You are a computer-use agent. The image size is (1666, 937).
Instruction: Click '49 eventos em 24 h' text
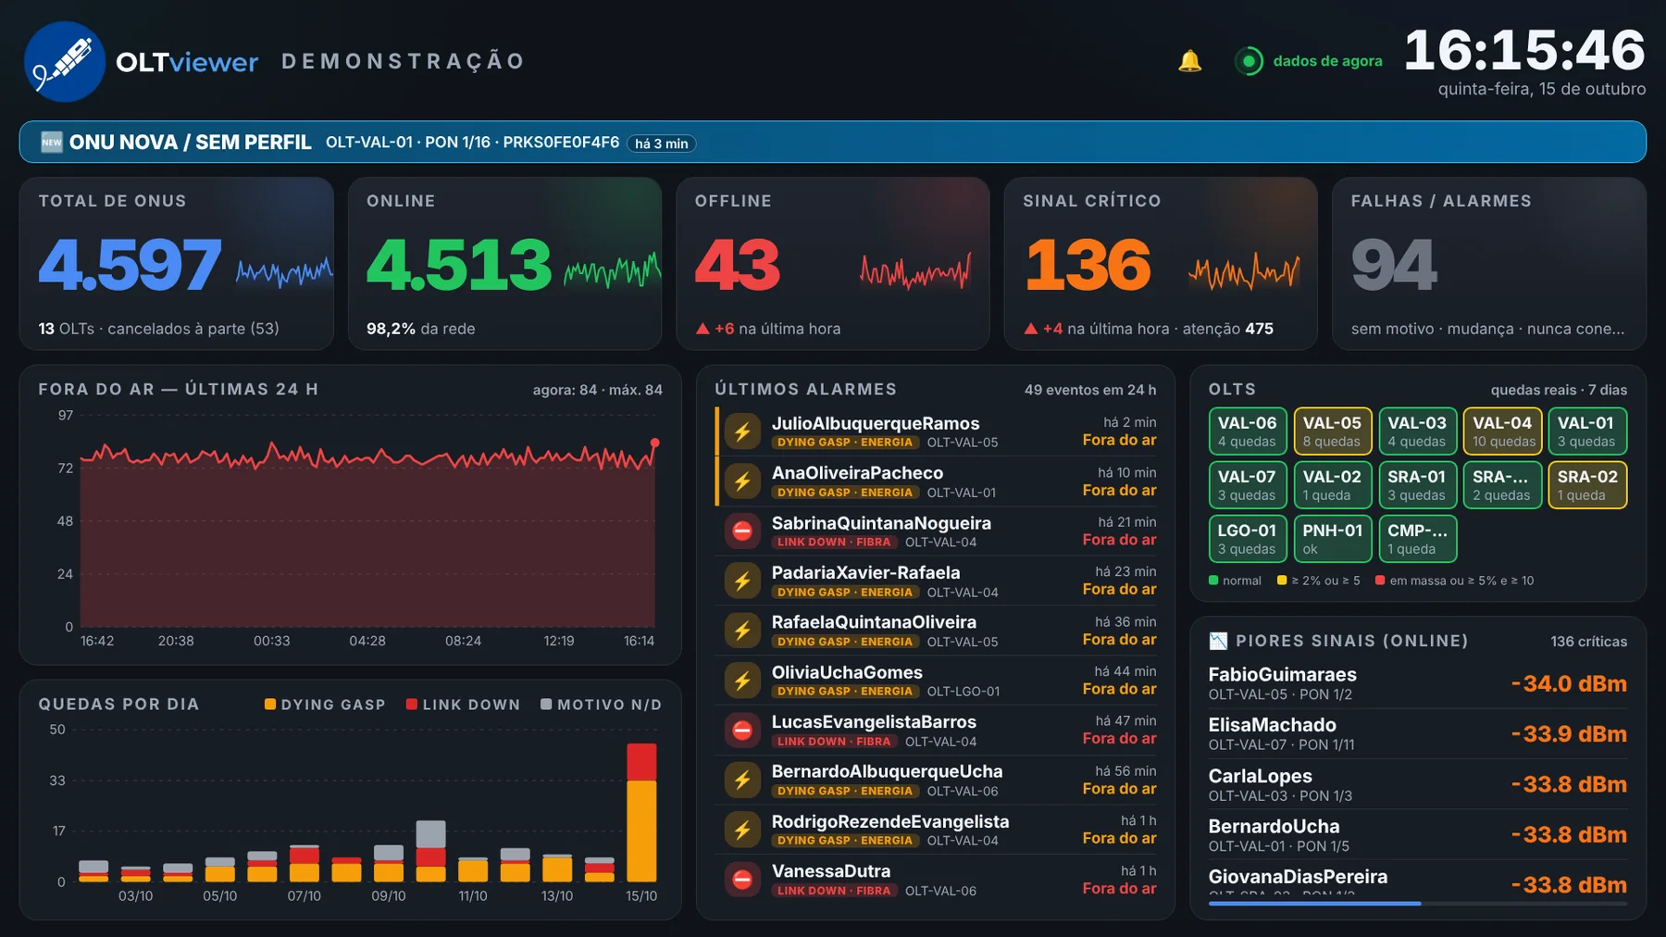tap(1090, 390)
